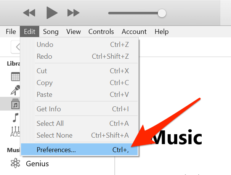231x175 pixels.
Task: Open the File menu
Action: (x=11, y=32)
